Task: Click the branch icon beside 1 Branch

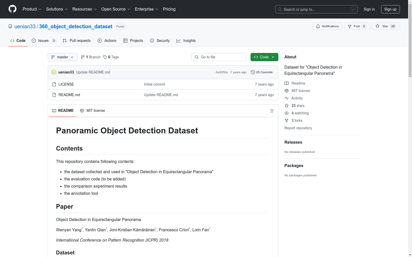Action: pyautogui.click(x=83, y=57)
